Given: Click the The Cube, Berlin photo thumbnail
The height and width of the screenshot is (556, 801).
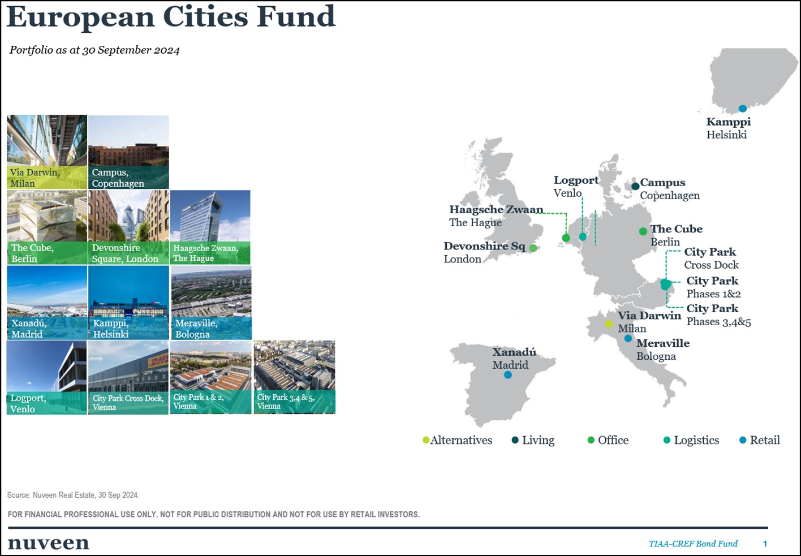Looking at the screenshot, I should click(47, 227).
